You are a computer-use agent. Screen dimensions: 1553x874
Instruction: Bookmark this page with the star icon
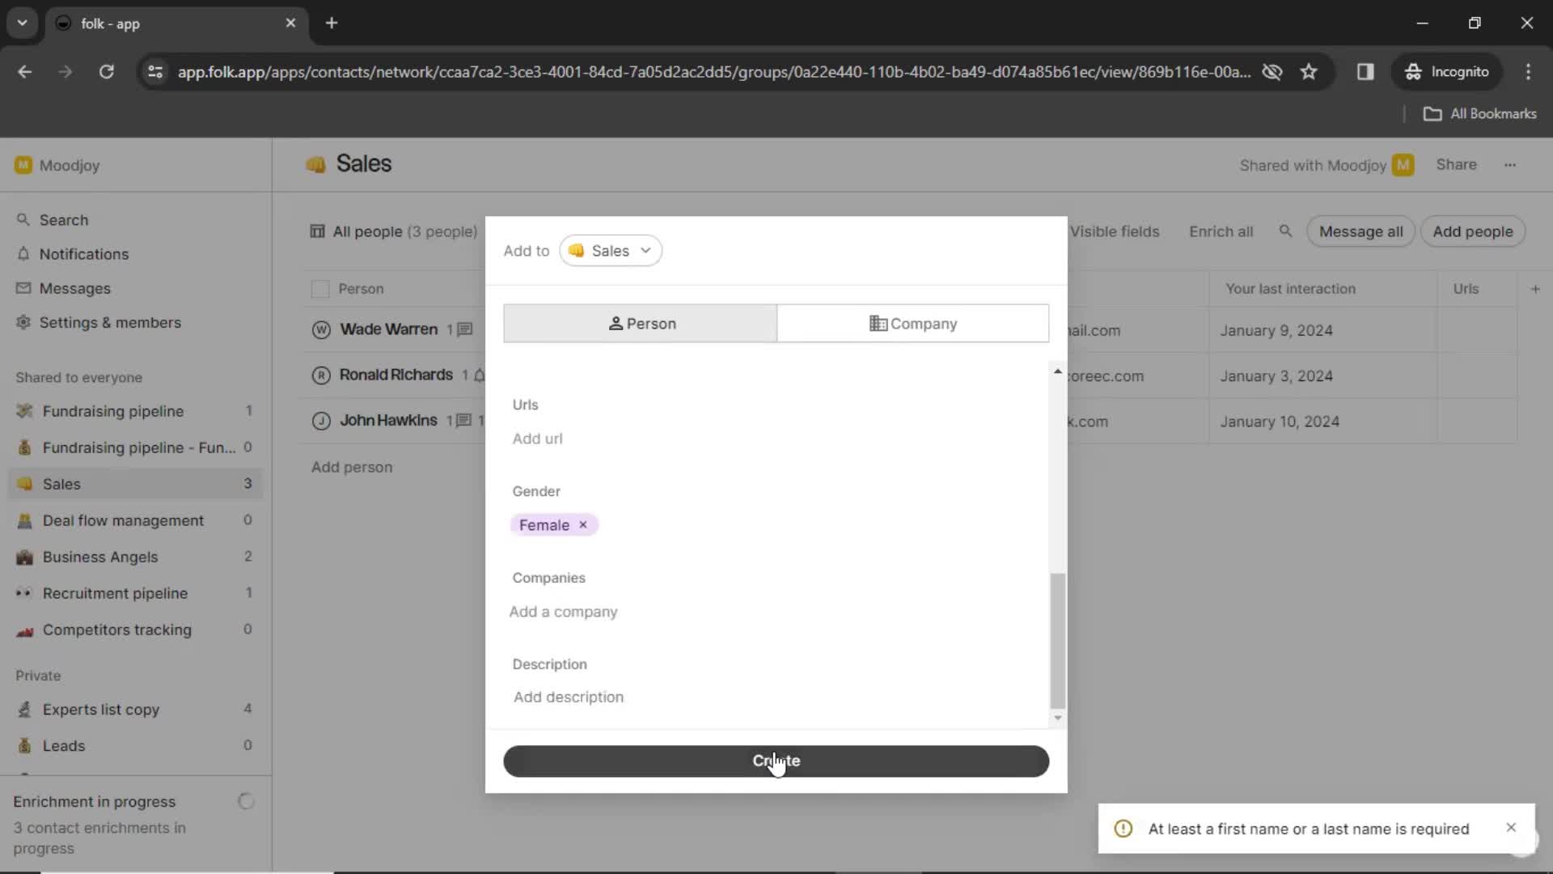(x=1308, y=72)
